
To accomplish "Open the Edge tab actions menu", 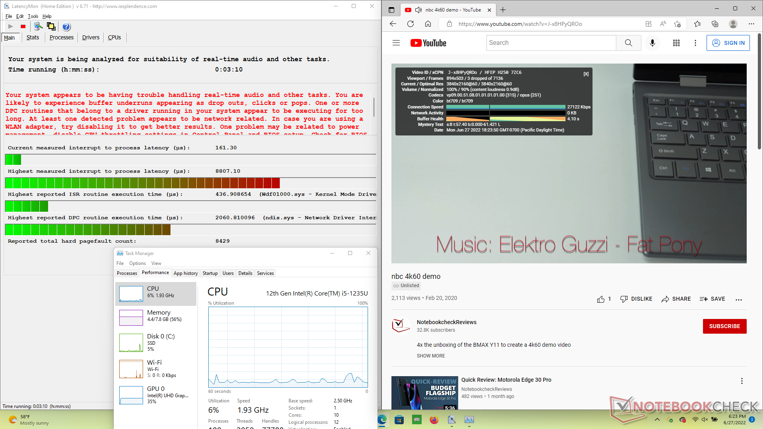I will [x=391, y=10].
